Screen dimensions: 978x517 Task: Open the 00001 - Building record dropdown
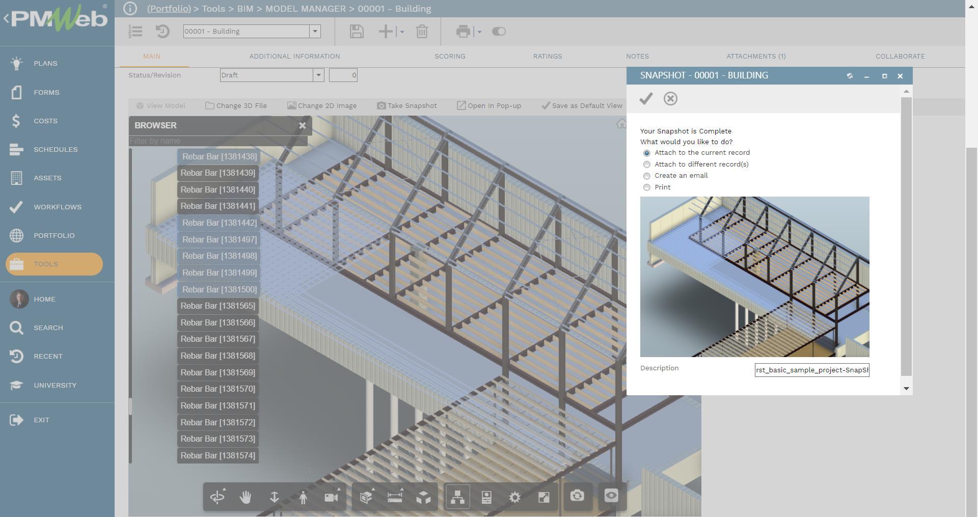tap(315, 32)
